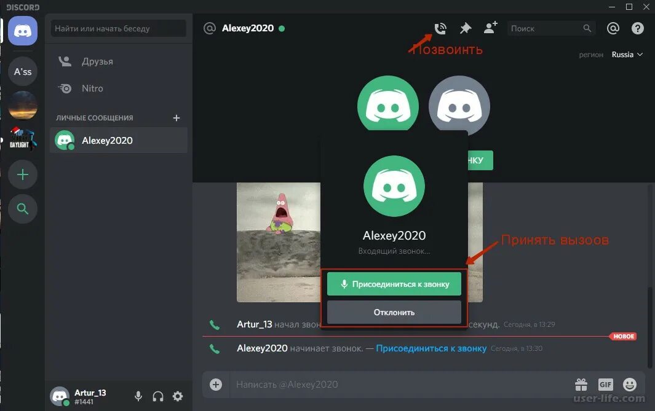The height and width of the screenshot is (411, 655).
Task: Add friends to this DM
Action: point(490,28)
